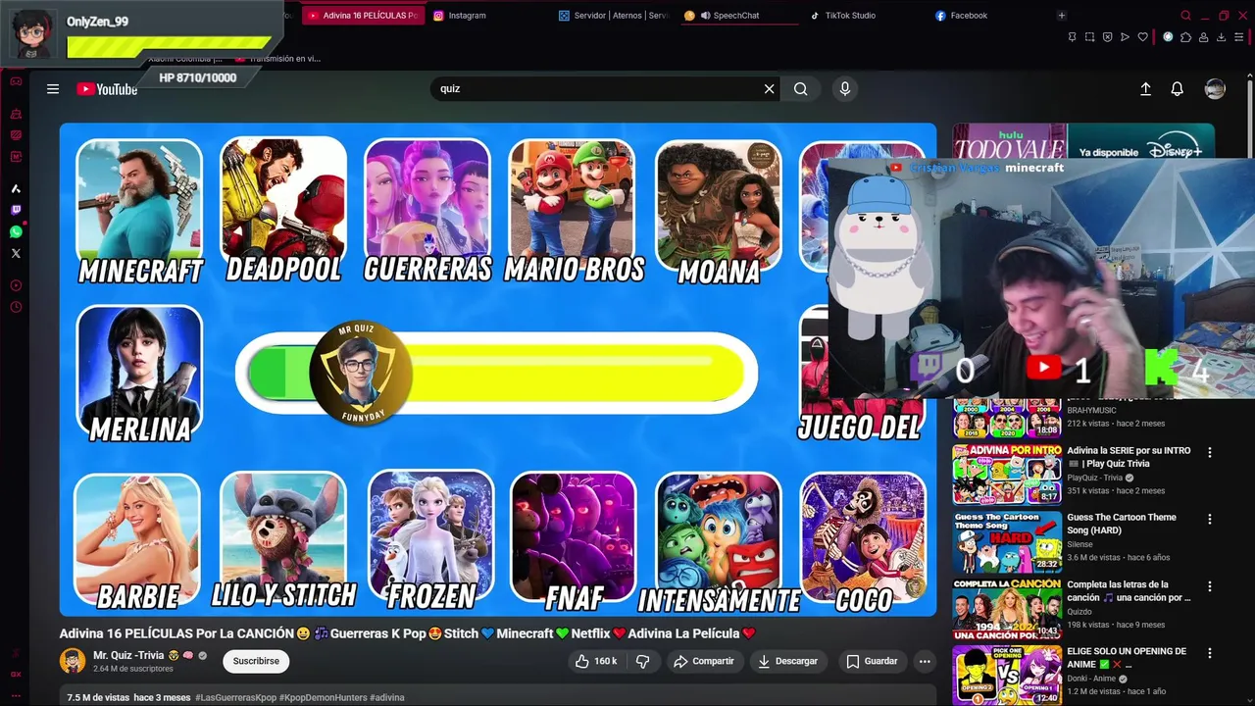Click the pinboard pin toolbar icon
The width and height of the screenshot is (1255, 706).
point(1072,37)
